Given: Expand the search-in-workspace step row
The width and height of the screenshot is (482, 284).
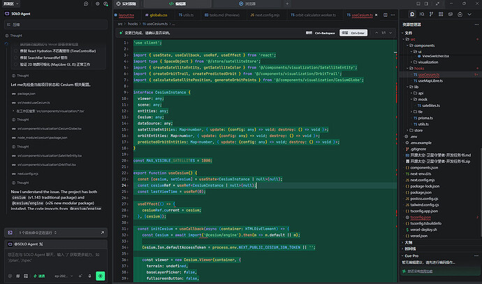Looking at the screenshot, I should click(x=13, y=111).
